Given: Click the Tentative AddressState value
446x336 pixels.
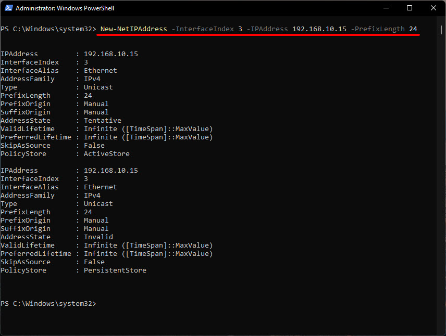Looking at the screenshot, I should pos(103,121).
